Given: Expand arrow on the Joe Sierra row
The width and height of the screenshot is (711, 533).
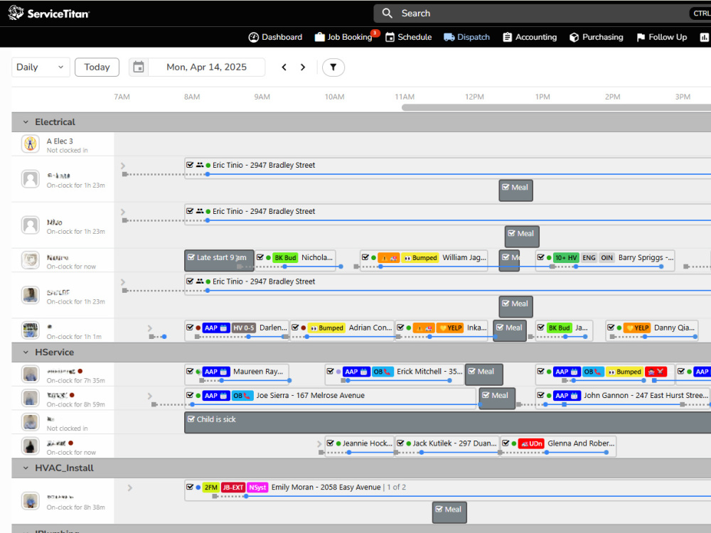Looking at the screenshot, I should pyautogui.click(x=149, y=396).
